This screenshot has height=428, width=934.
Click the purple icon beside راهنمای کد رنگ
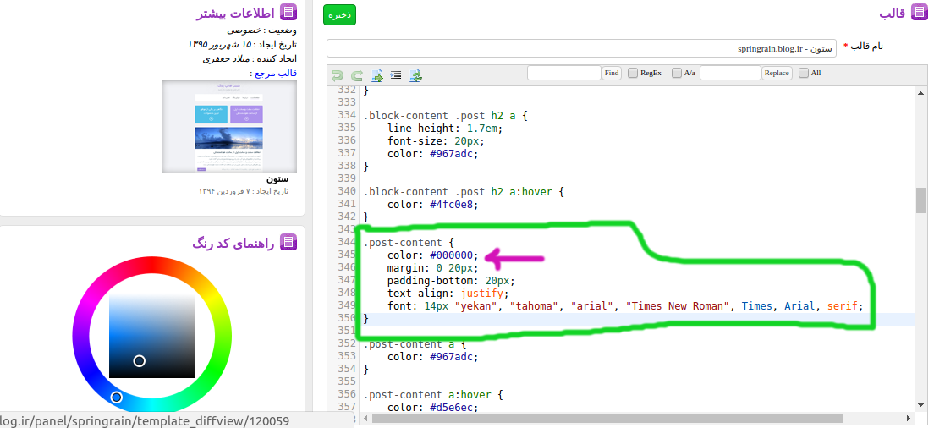[288, 242]
